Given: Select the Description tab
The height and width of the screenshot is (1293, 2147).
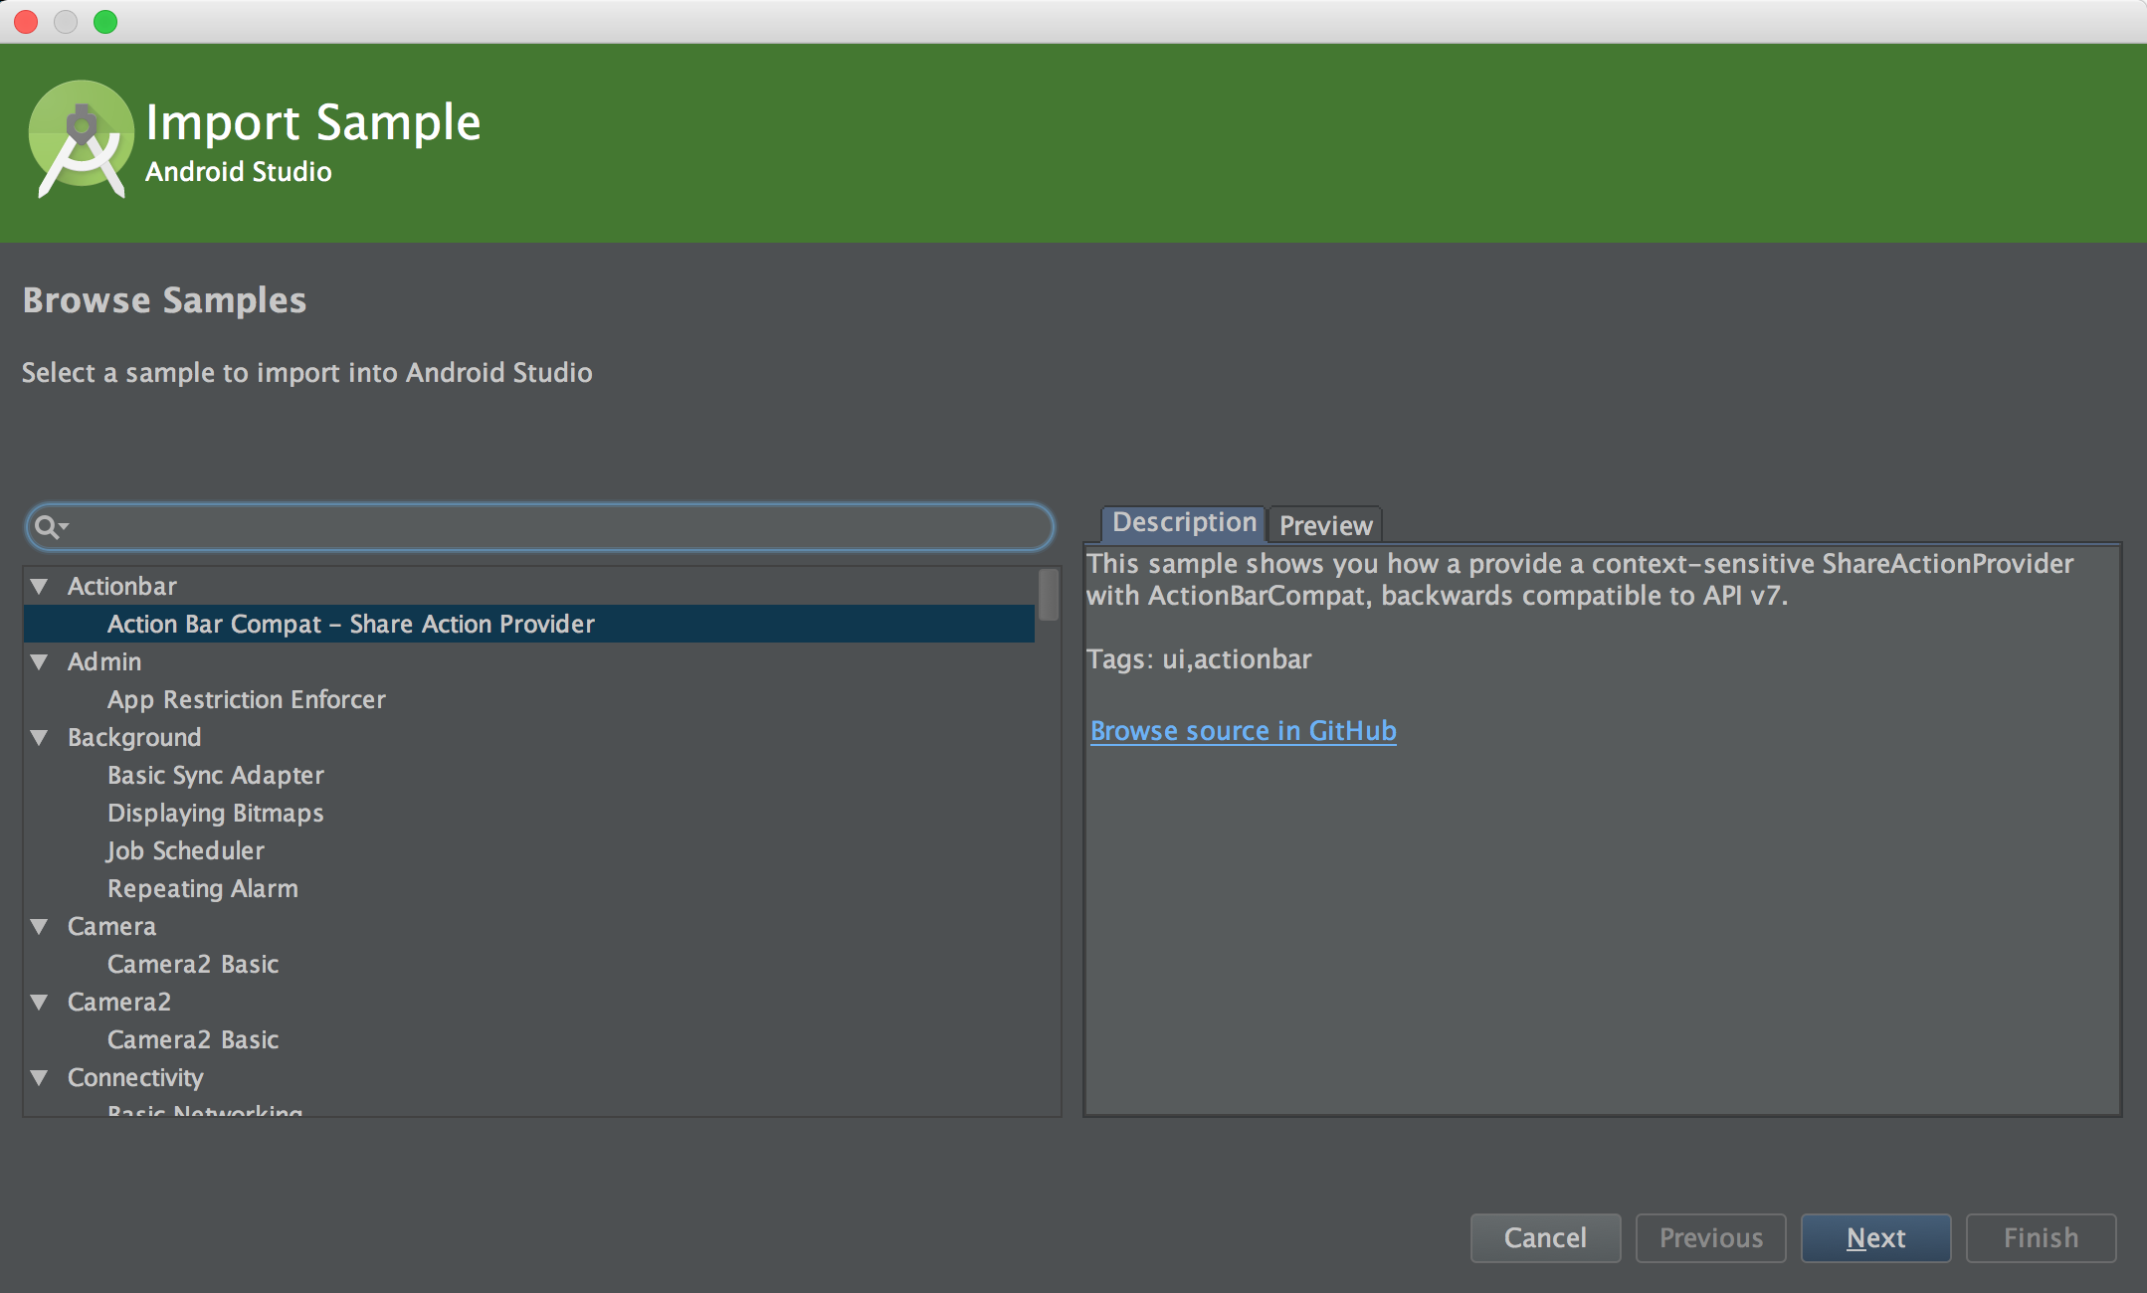Looking at the screenshot, I should 1183,523.
